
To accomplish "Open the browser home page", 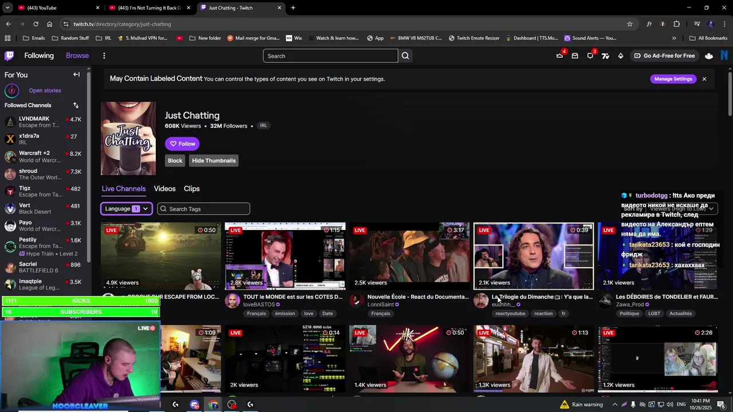I will click(50, 24).
